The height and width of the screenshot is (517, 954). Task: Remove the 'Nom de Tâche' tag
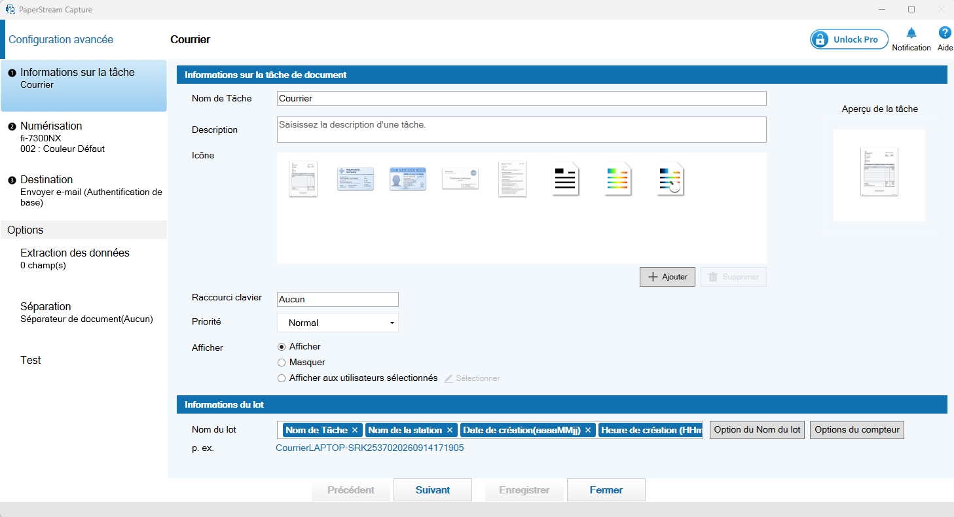[355, 430]
